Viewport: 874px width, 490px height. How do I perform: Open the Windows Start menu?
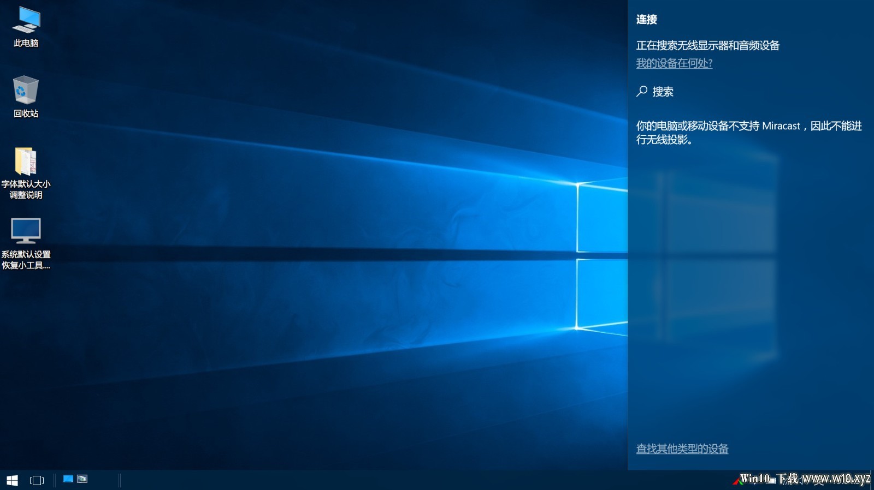[x=12, y=480]
